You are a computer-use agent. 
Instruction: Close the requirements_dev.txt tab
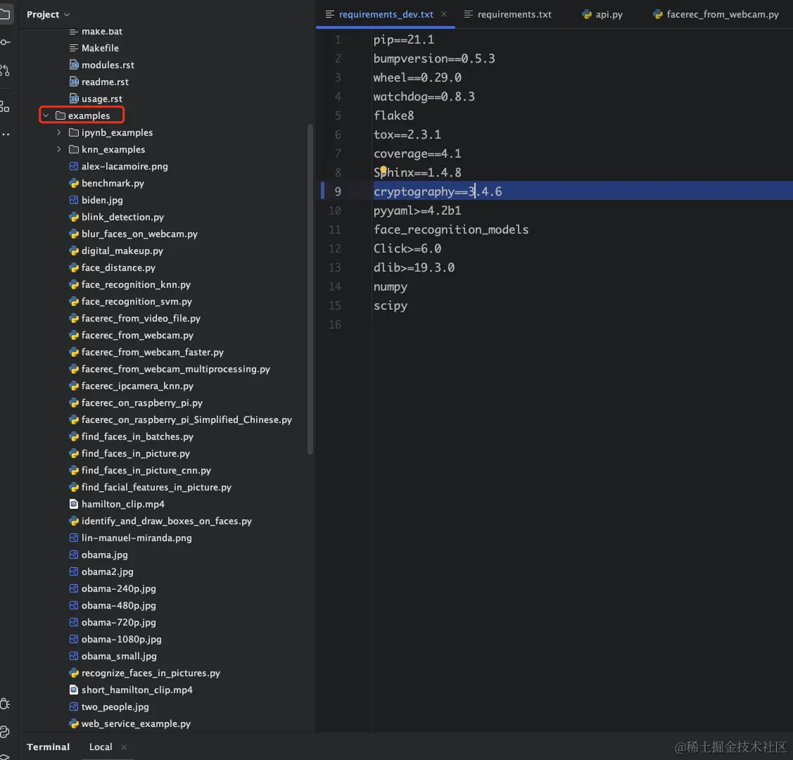[x=444, y=14]
